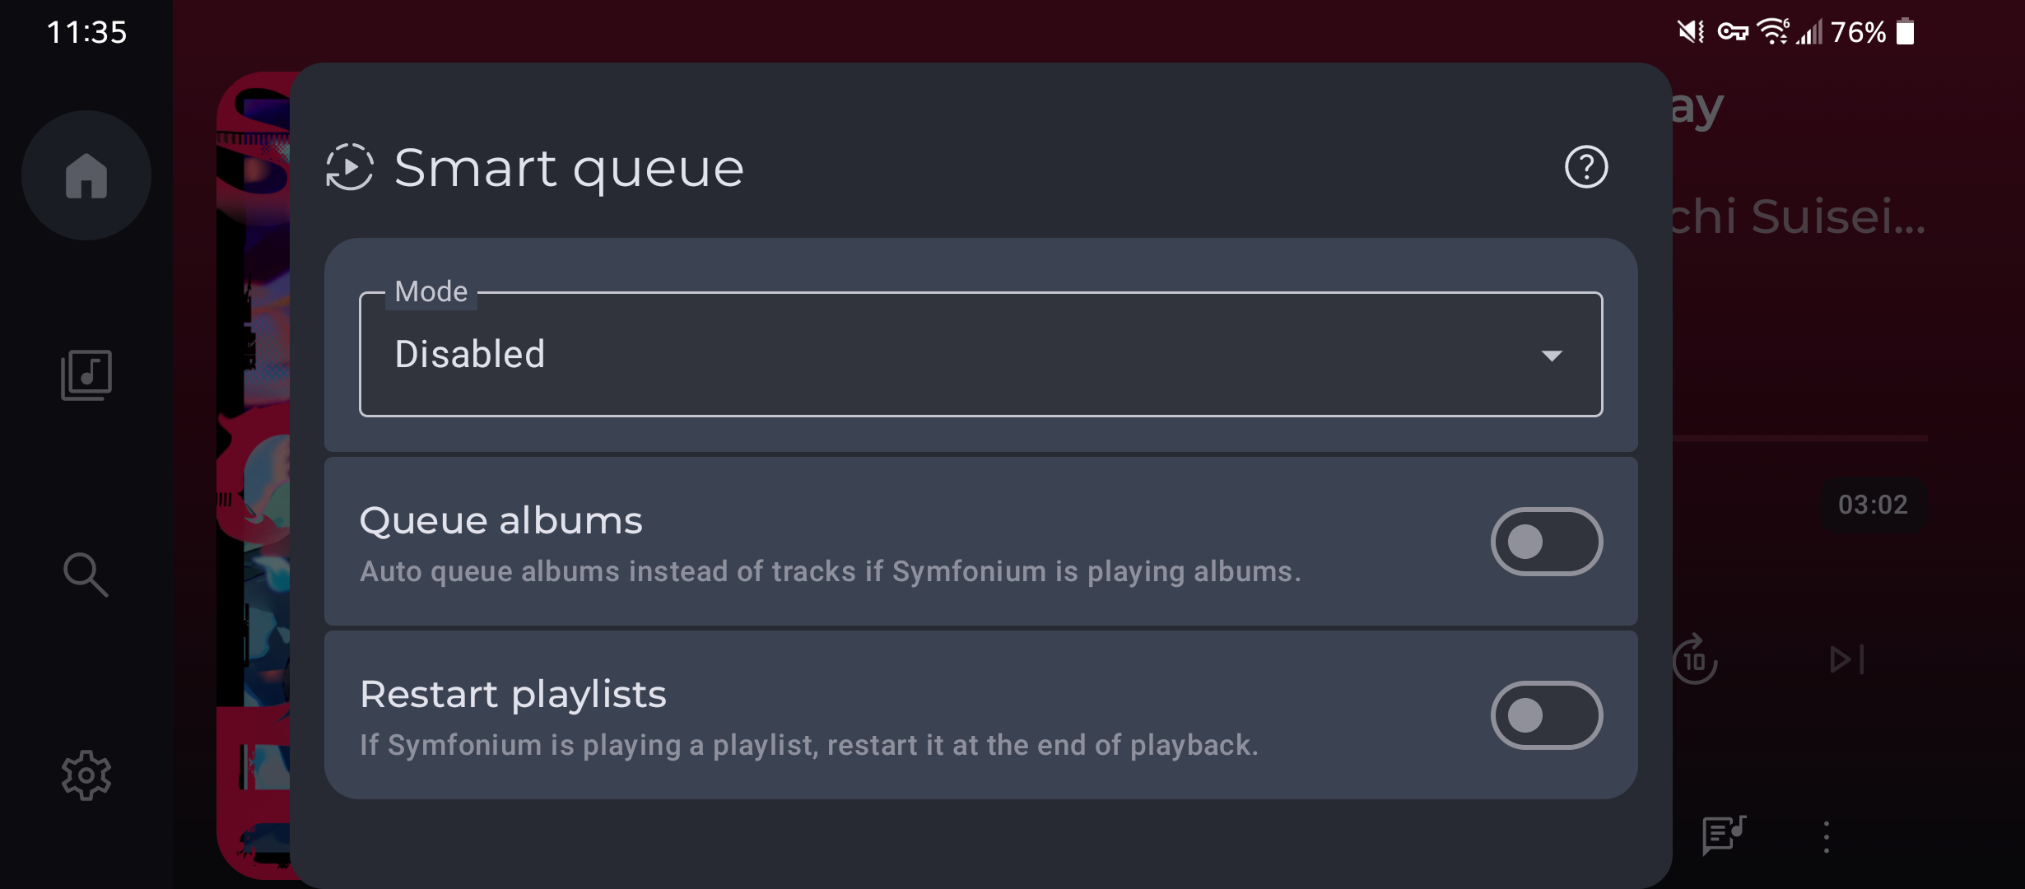Open the lyrics icon
This screenshot has width=2025, height=889.
pyautogui.click(x=1724, y=835)
